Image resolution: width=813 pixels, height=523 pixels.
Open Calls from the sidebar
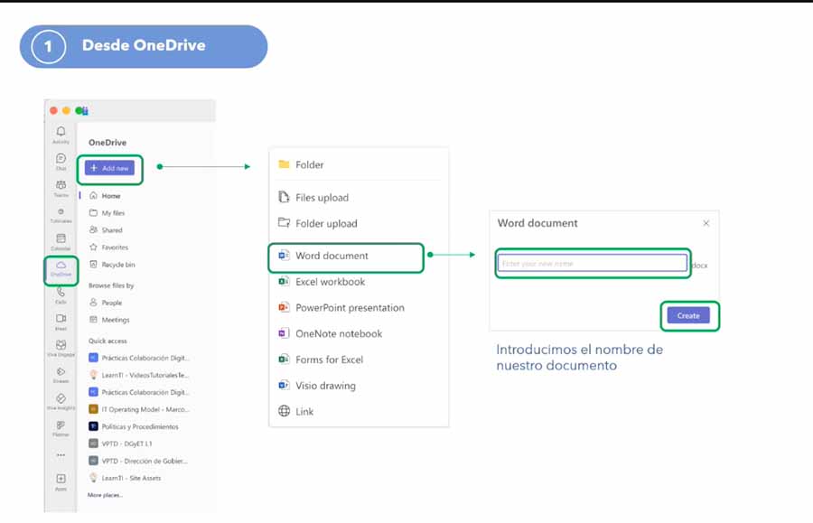pos(61,295)
